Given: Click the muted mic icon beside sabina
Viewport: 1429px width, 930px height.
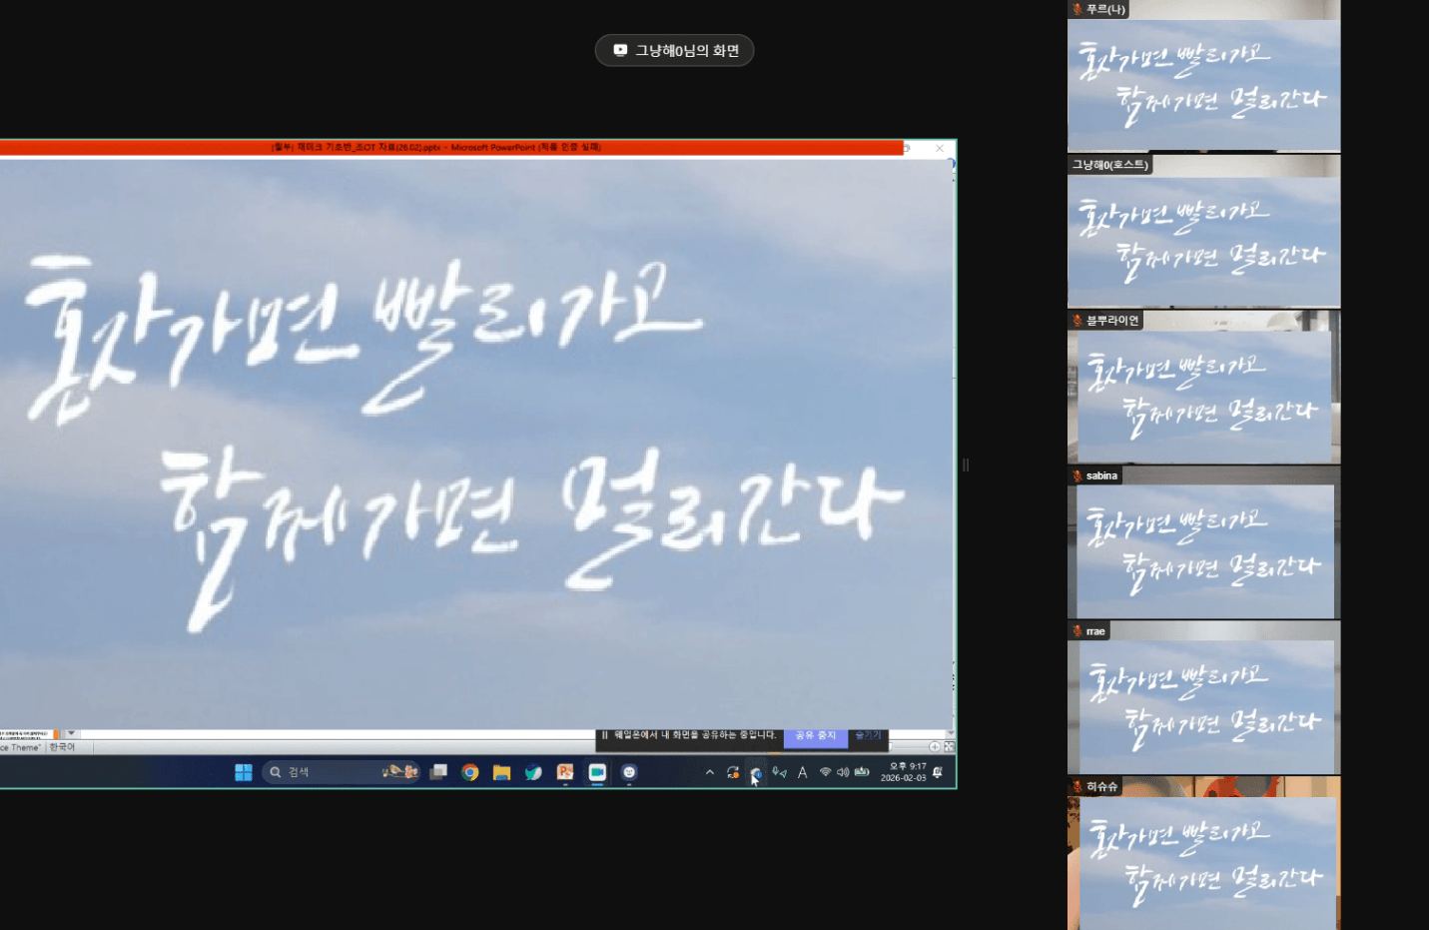Looking at the screenshot, I should [1077, 476].
